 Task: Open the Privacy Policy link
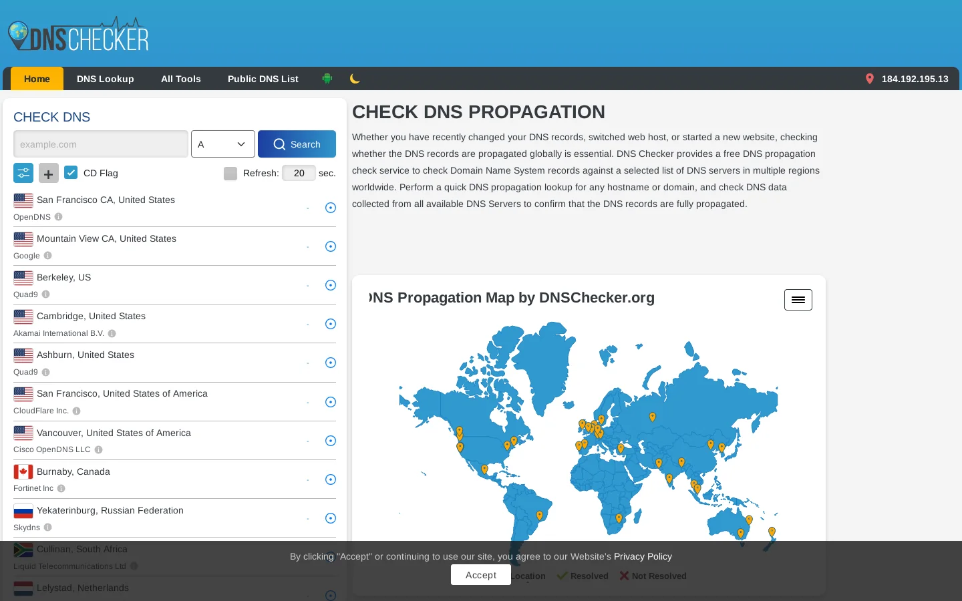point(643,556)
